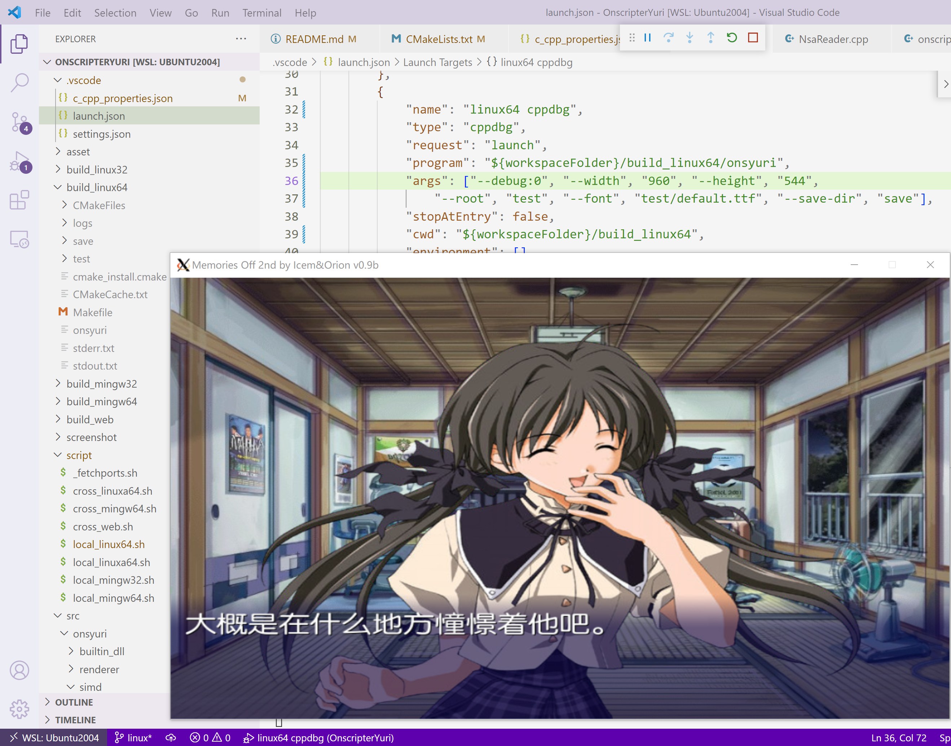Open the Terminal menu
The width and height of the screenshot is (951, 746).
261,13
